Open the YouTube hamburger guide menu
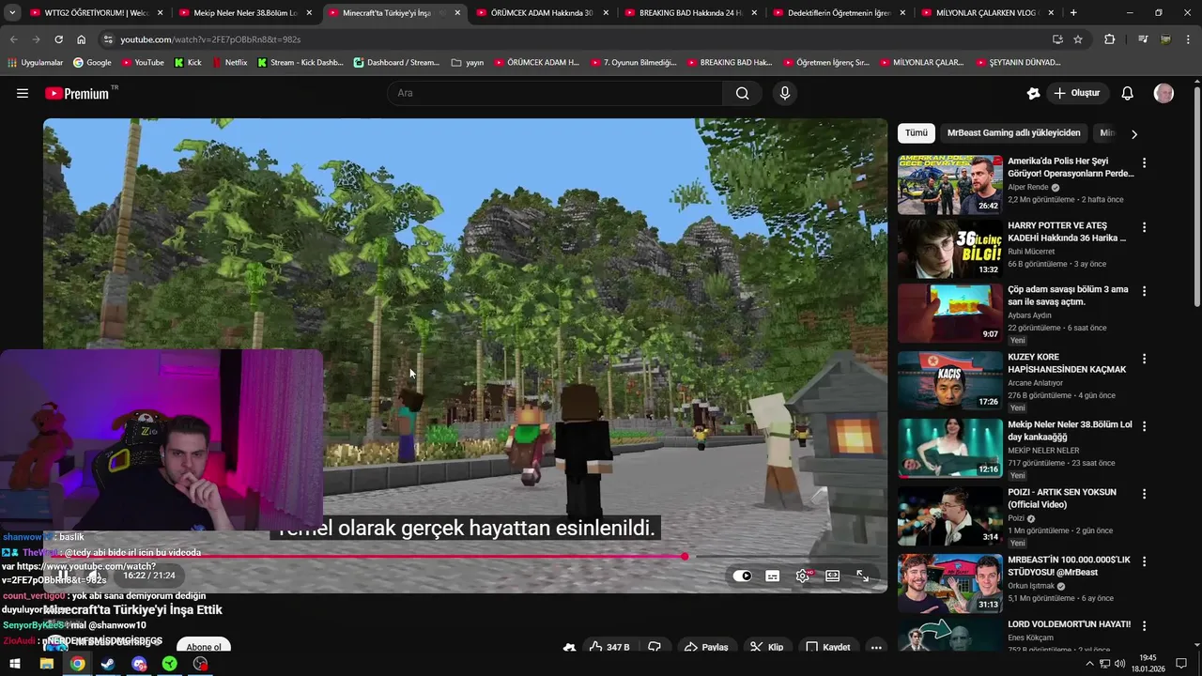This screenshot has height=676, width=1202. coord(23,93)
